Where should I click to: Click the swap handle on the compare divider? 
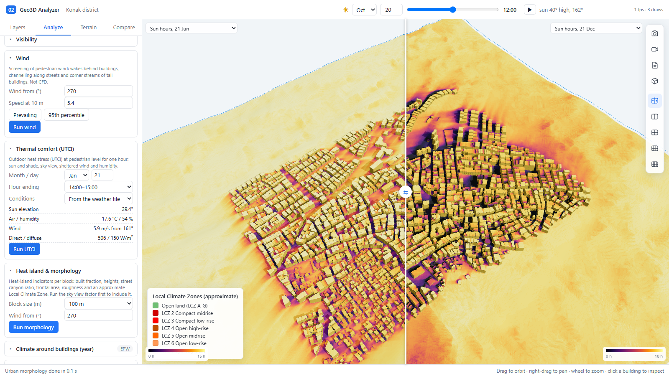click(x=405, y=192)
